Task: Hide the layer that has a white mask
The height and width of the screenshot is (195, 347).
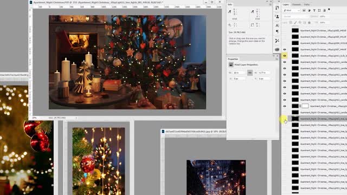Action: tap(285, 106)
